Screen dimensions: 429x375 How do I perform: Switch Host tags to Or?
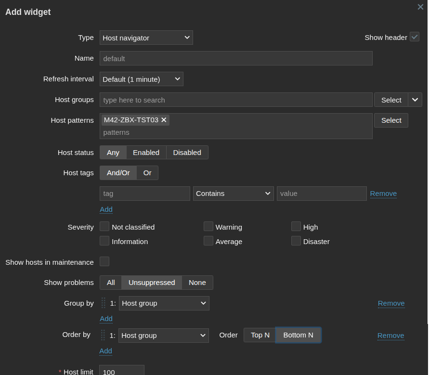[147, 173]
